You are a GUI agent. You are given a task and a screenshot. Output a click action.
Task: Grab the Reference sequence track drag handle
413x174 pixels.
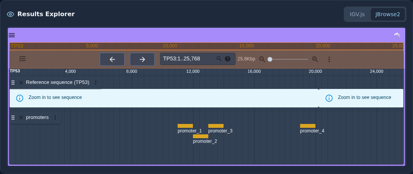coord(13,82)
